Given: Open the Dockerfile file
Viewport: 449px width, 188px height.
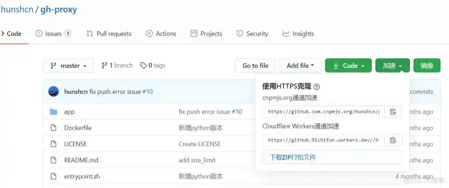Looking at the screenshot, I should (78, 128).
